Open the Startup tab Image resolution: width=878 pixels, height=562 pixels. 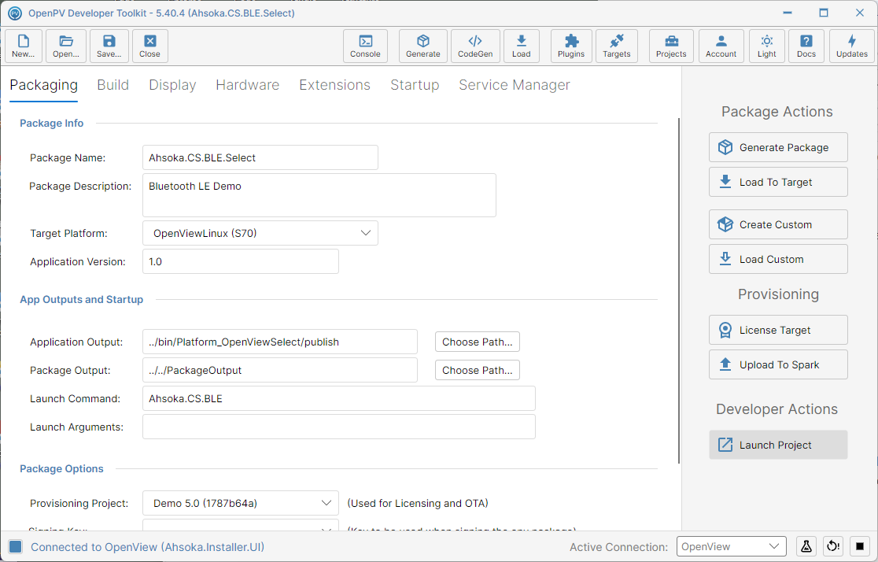415,84
